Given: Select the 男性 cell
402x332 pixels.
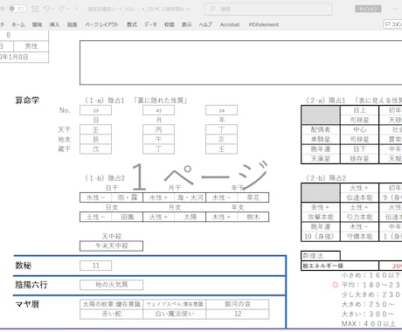Looking at the screenshot, I should coord(31,46).
